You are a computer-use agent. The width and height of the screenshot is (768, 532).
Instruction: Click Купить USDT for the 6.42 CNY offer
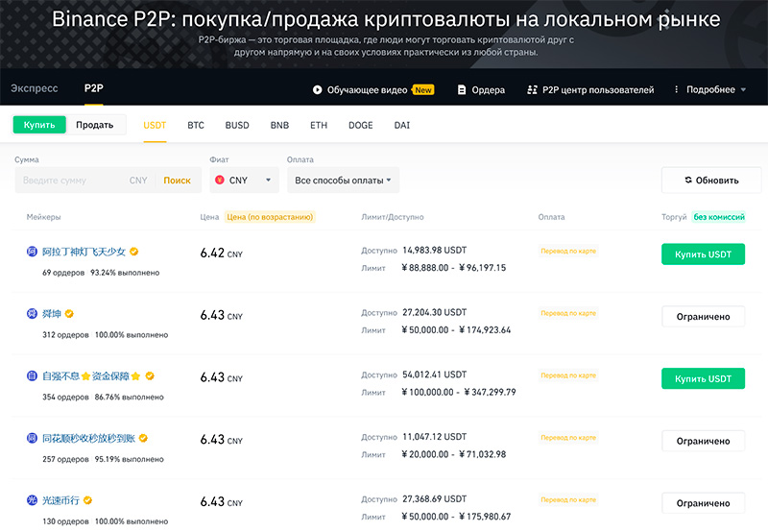[x=703, y=254]
